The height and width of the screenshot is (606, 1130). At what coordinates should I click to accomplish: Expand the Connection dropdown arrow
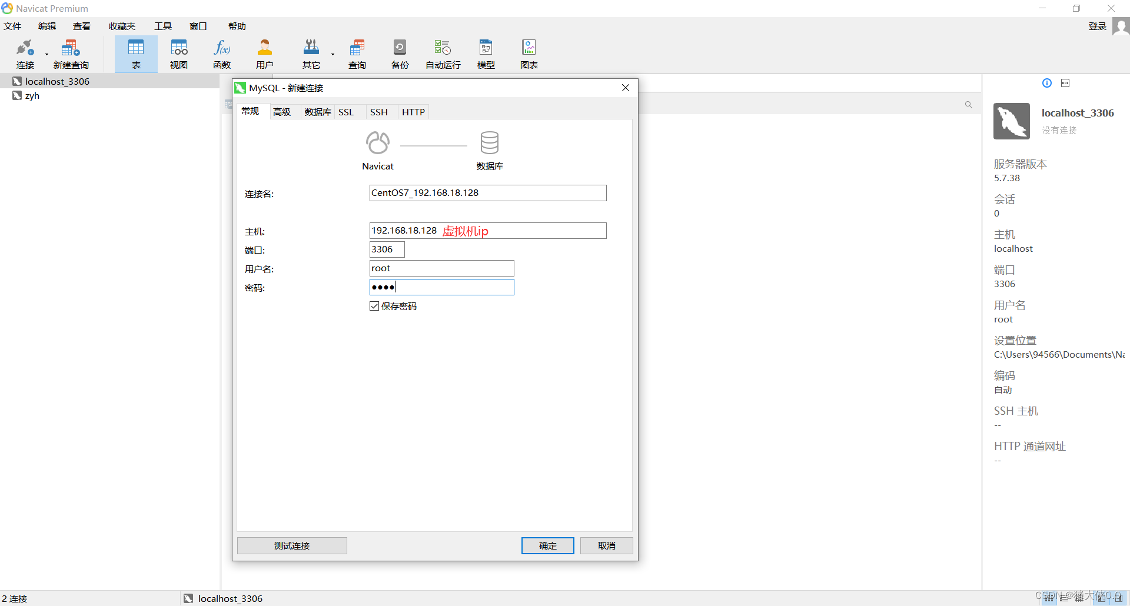[x=46, y=55]
